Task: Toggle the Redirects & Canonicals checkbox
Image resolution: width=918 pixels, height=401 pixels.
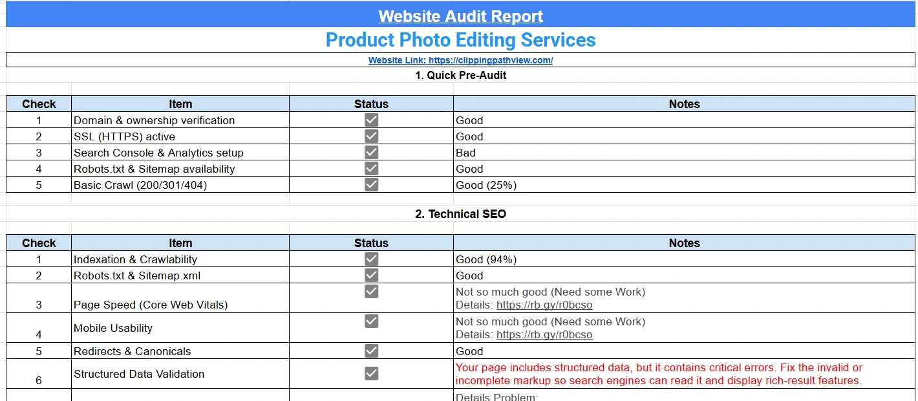Action: click(x=371, y=351)
